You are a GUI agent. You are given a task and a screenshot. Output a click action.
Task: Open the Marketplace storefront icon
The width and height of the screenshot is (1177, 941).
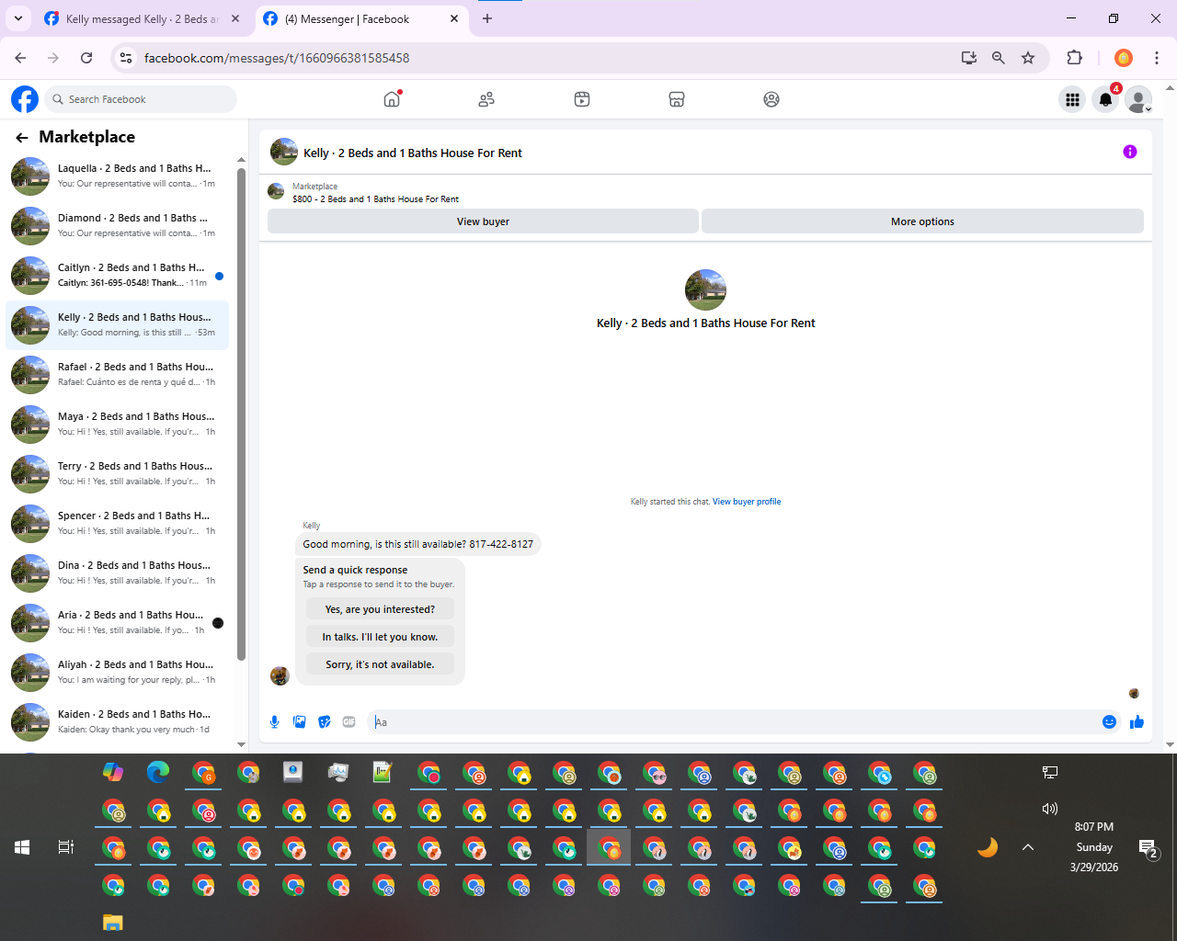pos(677,99)
